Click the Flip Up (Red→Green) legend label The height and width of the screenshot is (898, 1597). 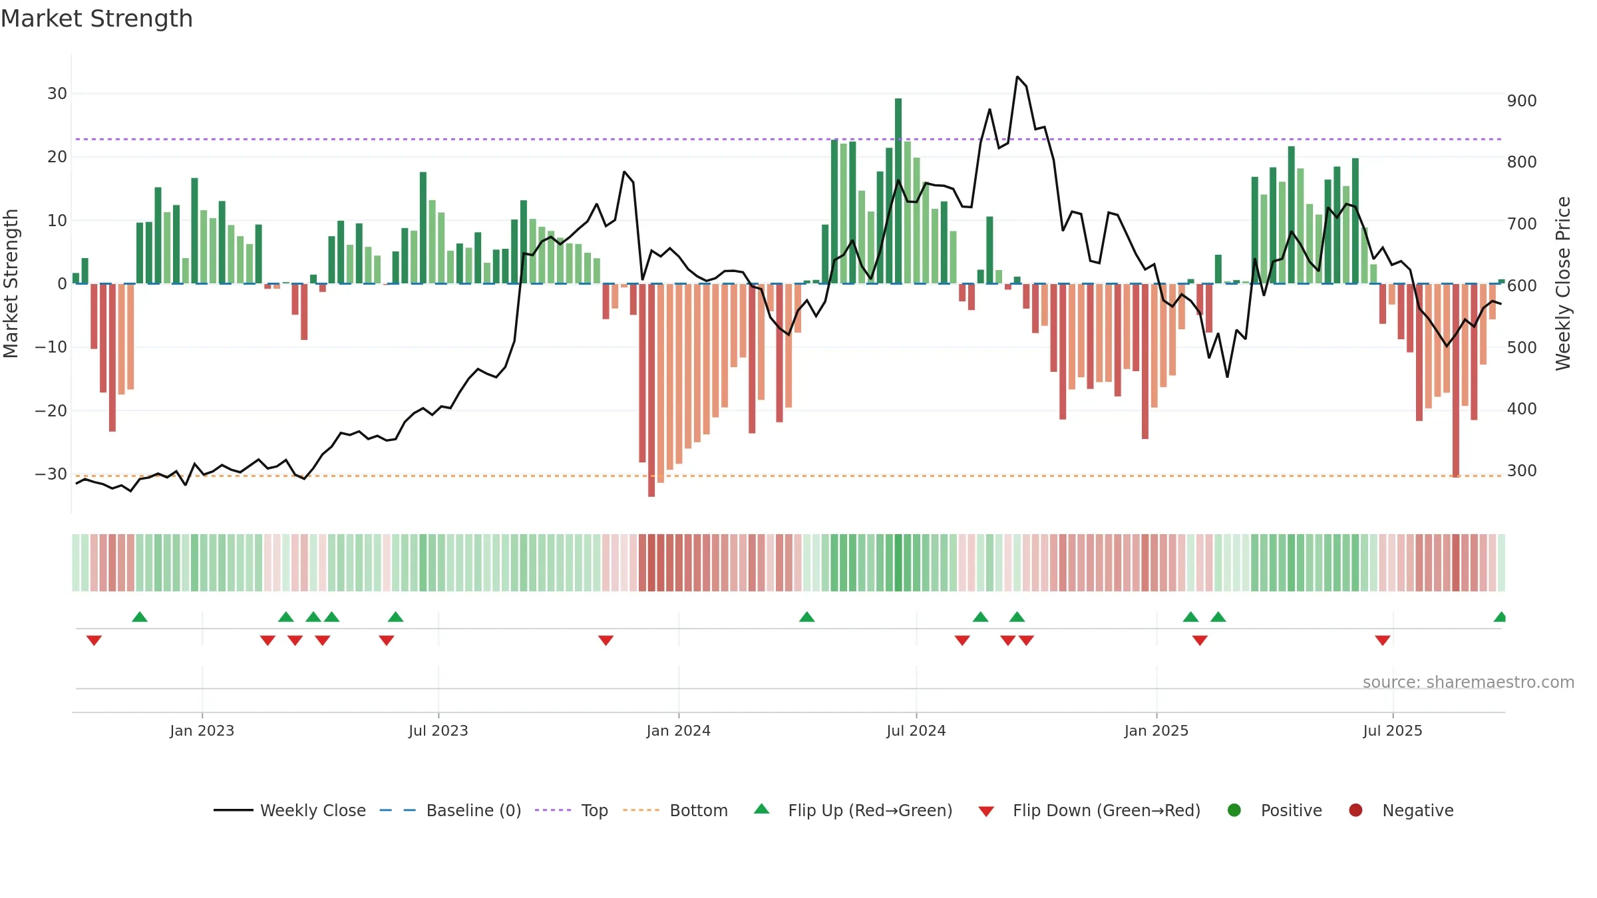[x=870, y=810]
